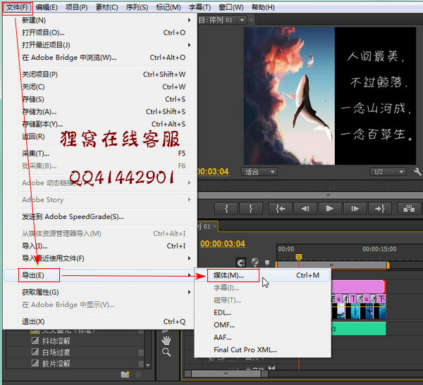Viewport: 423px width, 385px height.
Task: Select the Hand tool
Action: point(166,340)
